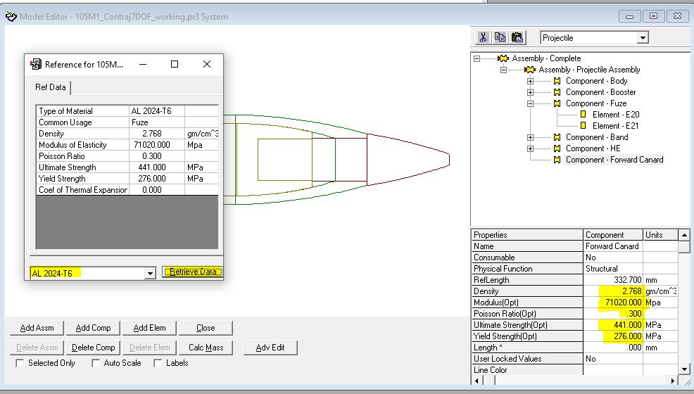Select the Ref Data tab
Image resolution: width=694 pixels, height=394 pixels.
coord(50,87)
